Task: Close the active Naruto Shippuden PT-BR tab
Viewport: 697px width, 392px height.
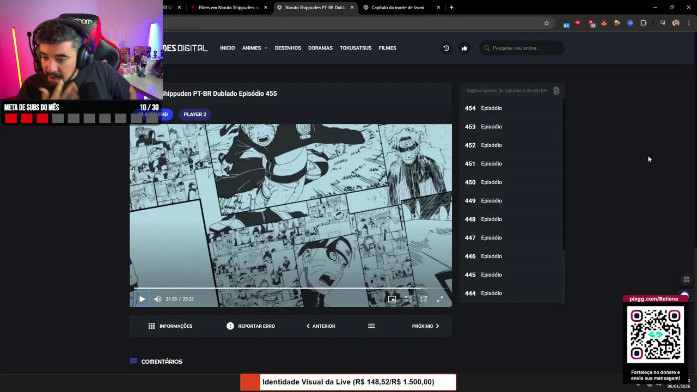Action: (352, 8)
